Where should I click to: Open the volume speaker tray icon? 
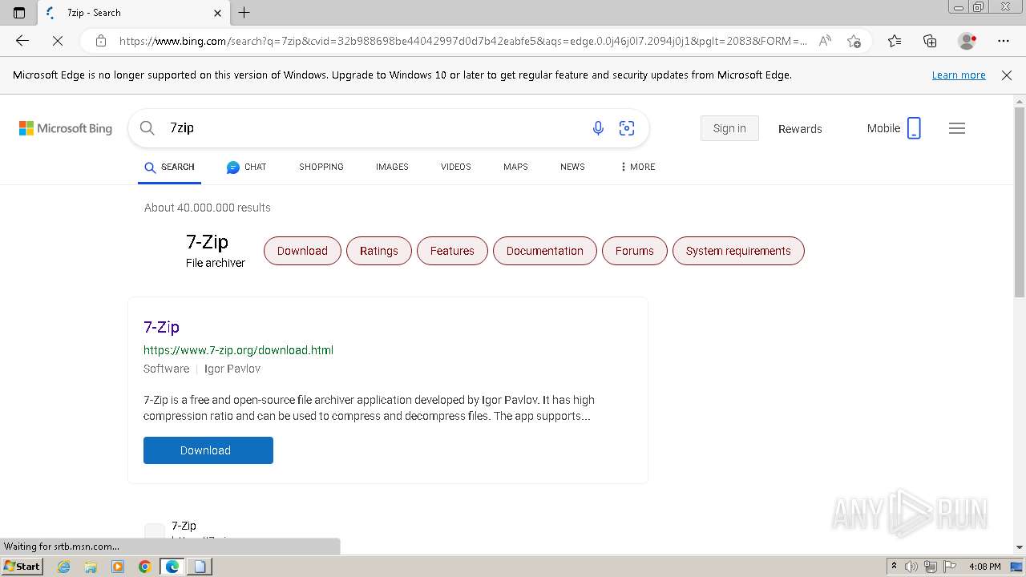point(911,567)
